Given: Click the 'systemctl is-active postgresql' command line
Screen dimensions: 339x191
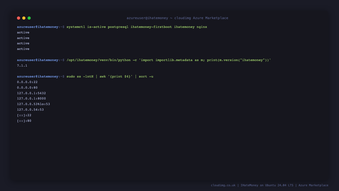Looking at the screenshot, I should 112,27.
